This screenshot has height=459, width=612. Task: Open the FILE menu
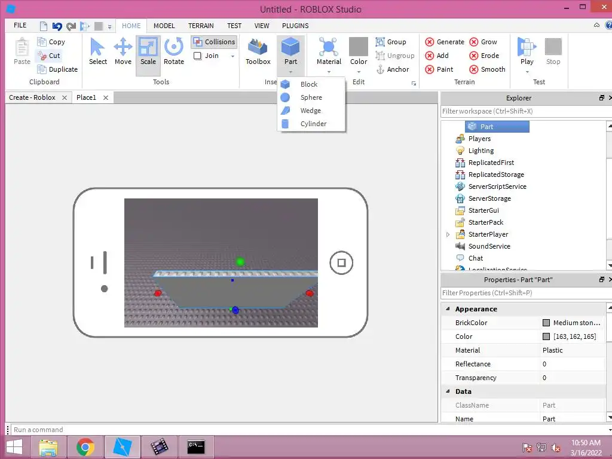pyautogui.click(x=20, y=25)
